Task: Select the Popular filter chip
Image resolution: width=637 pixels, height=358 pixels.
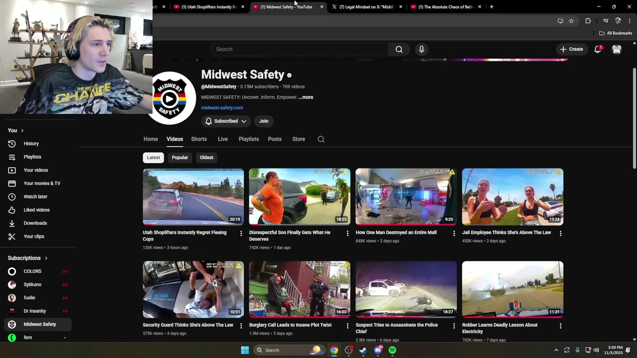Action: (180, 158)
